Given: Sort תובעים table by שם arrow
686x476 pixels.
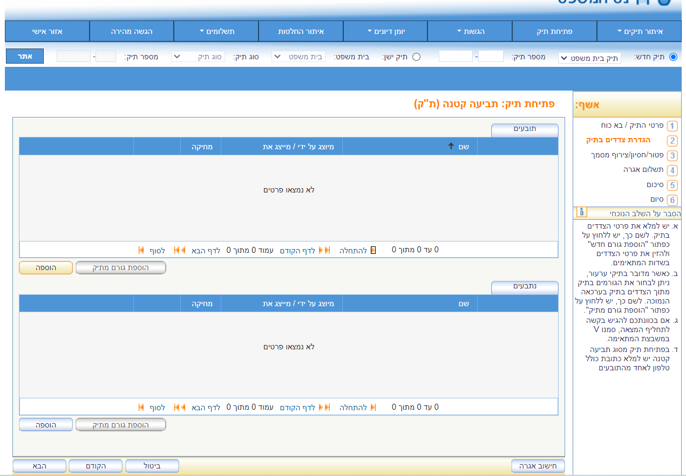Looking at the screenshot, I should 451,146.
